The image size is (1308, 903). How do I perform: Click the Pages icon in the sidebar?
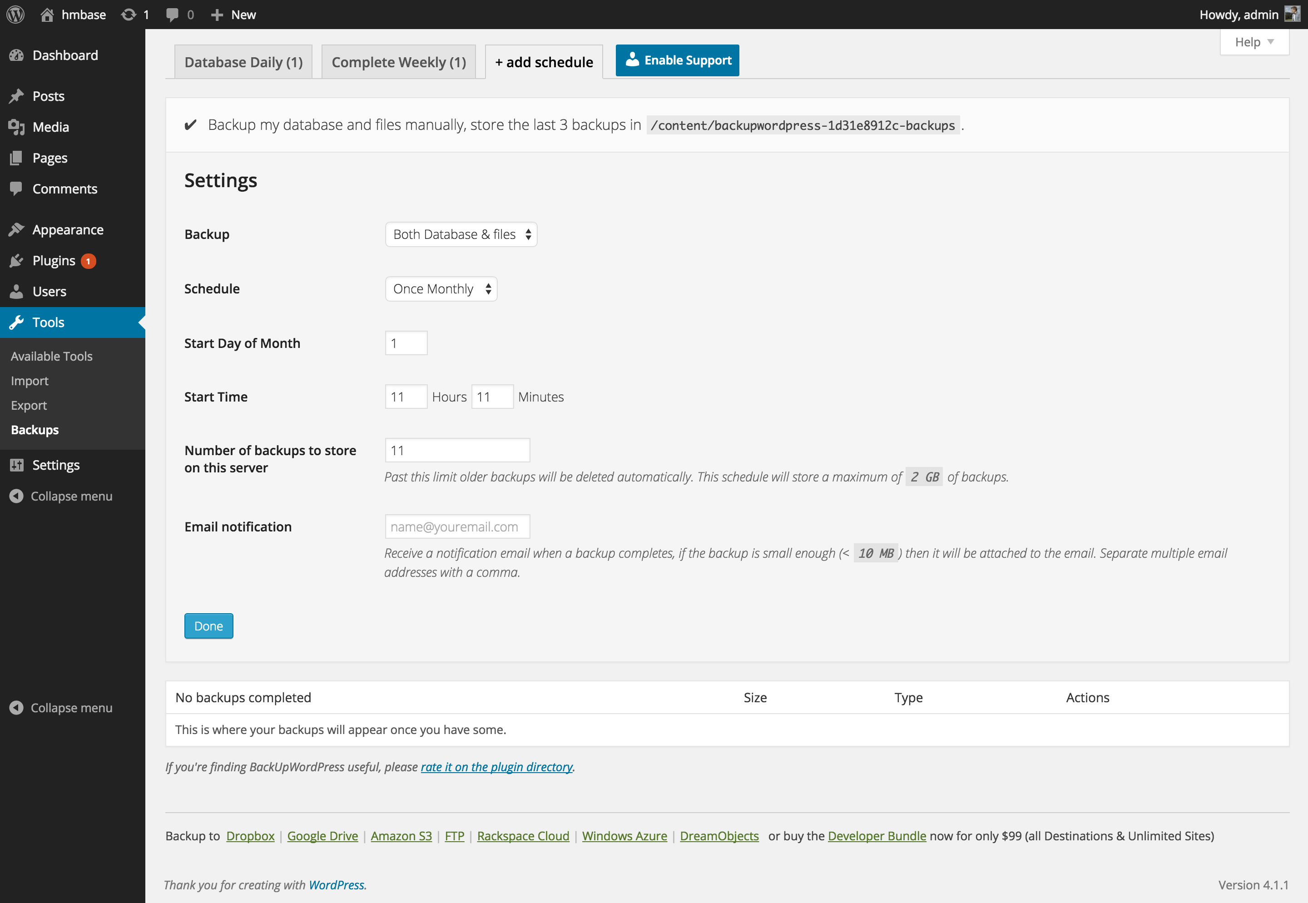pyautogui.click(x=16, y=158)
